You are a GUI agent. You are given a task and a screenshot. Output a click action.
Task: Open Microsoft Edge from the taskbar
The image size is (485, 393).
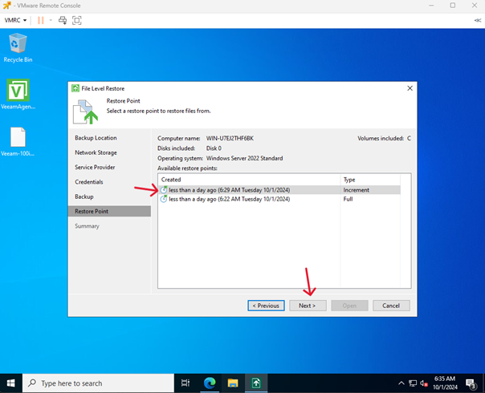click(x=209, y=383)
